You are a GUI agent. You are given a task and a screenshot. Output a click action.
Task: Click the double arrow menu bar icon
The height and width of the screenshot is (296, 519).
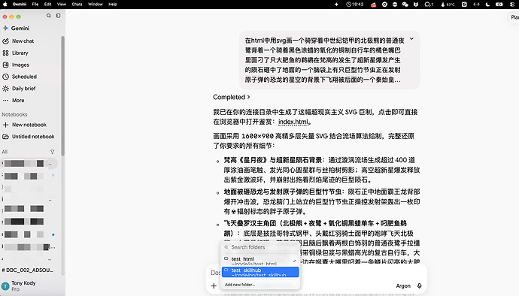coord(476,5)
